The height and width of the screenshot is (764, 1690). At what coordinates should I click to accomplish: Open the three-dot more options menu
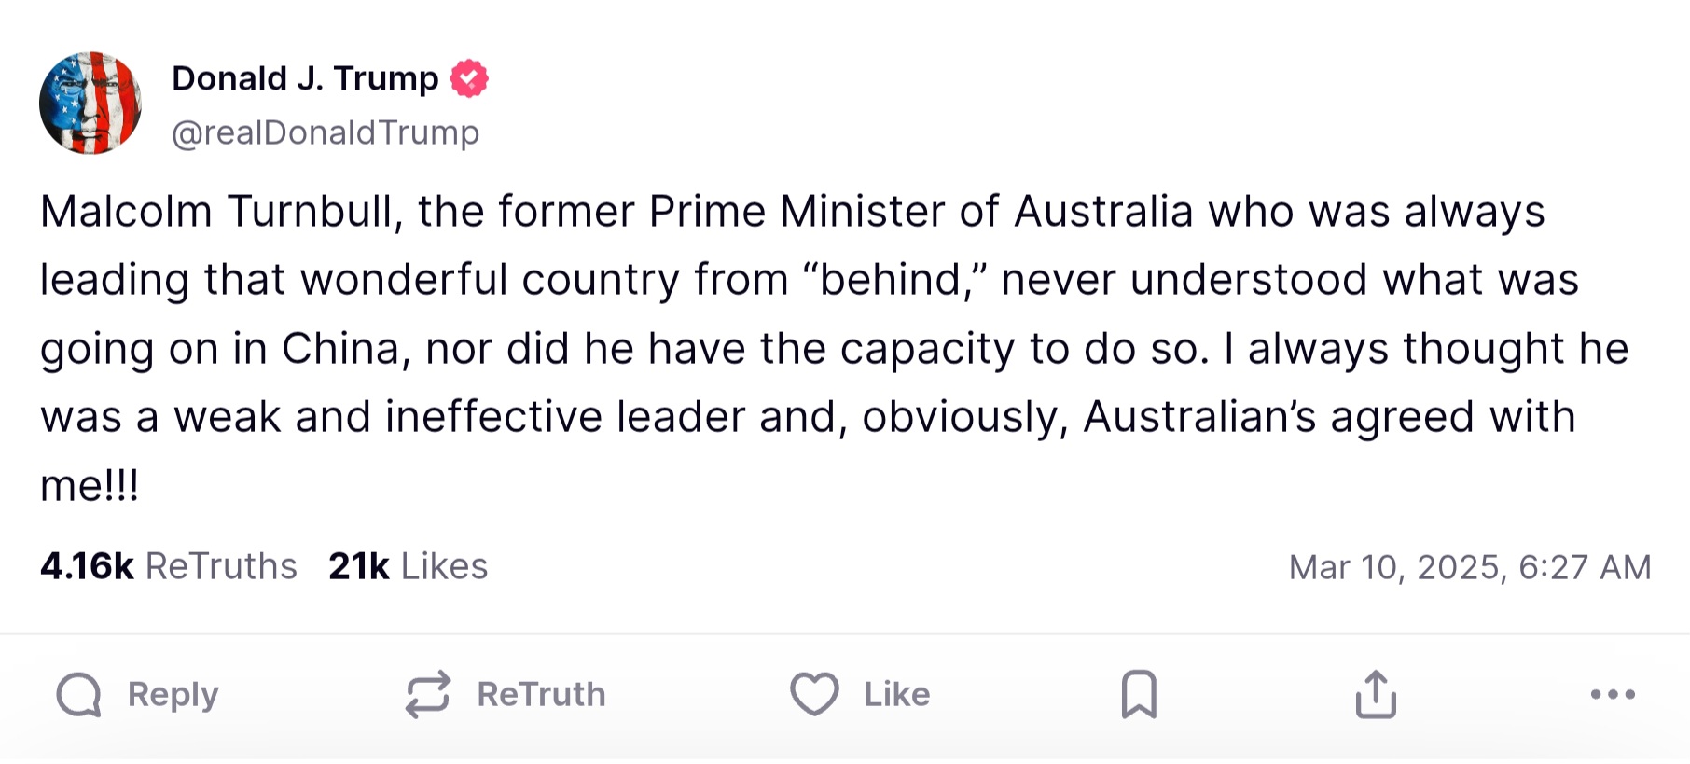1613,694
